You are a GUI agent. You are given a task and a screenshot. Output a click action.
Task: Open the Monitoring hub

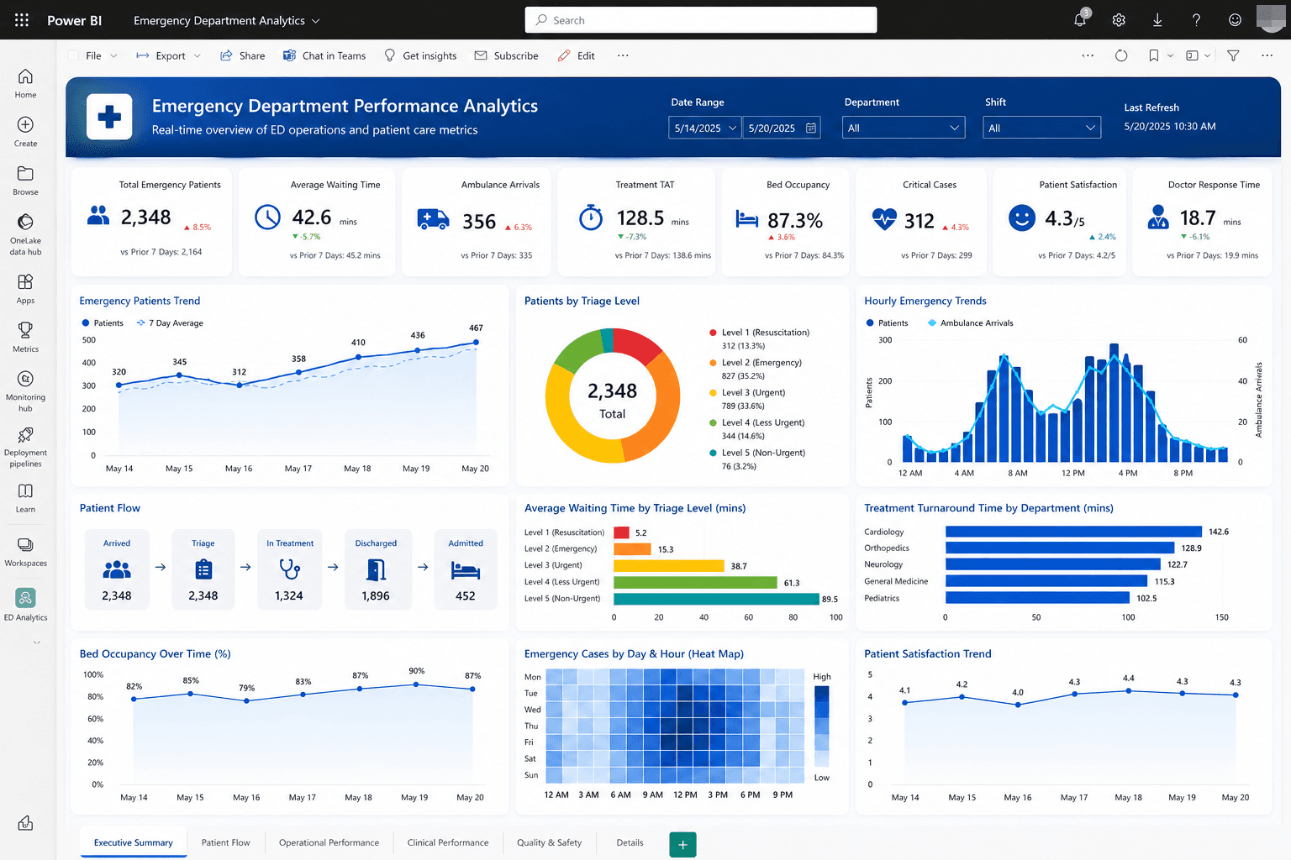pyautogui.click(x=25, y=391)
